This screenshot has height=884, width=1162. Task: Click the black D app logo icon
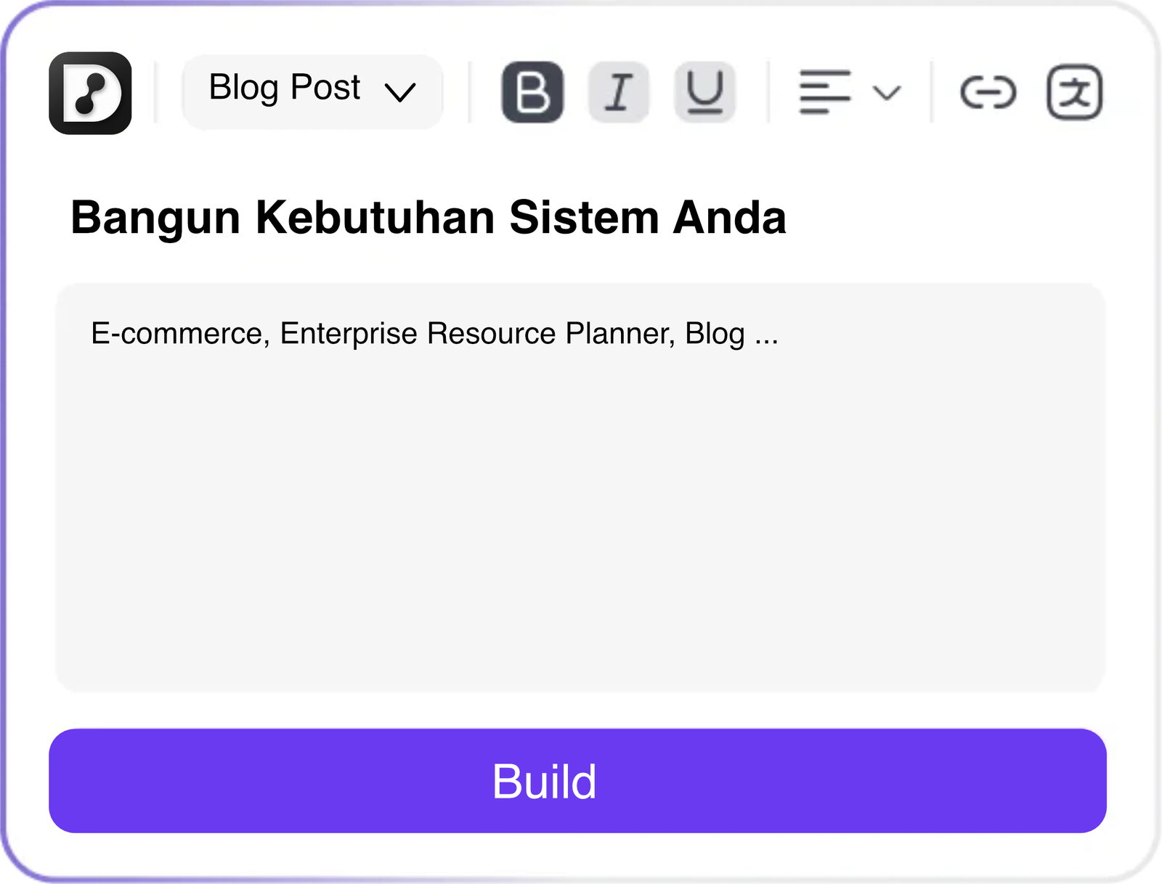[x=90, y=93]
